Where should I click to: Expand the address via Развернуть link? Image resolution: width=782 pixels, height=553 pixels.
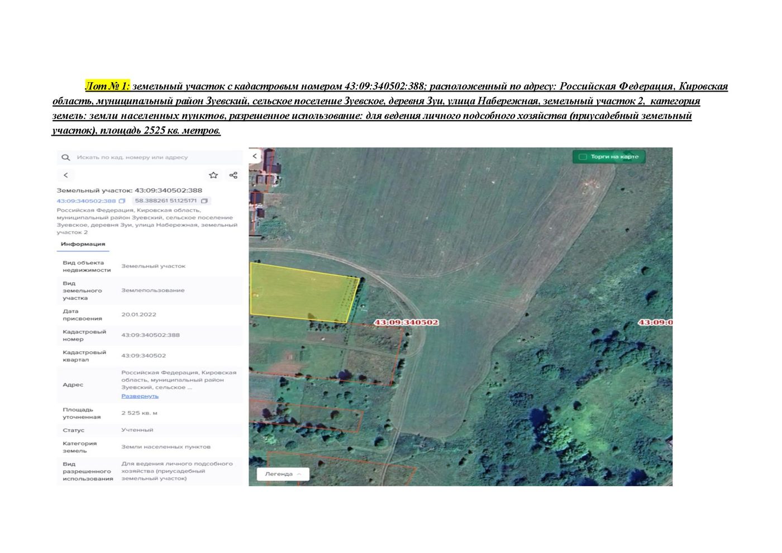pos(140,396)
